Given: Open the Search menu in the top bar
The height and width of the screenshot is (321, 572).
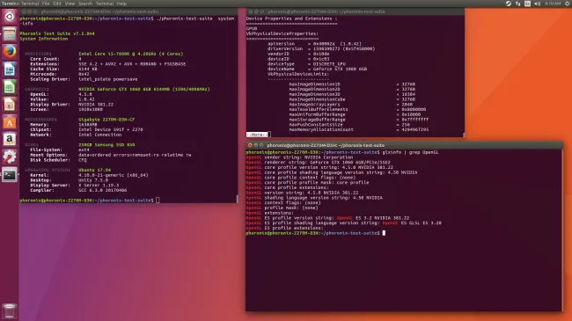Looking at the screenshot, I should click(x=85, y=4).
